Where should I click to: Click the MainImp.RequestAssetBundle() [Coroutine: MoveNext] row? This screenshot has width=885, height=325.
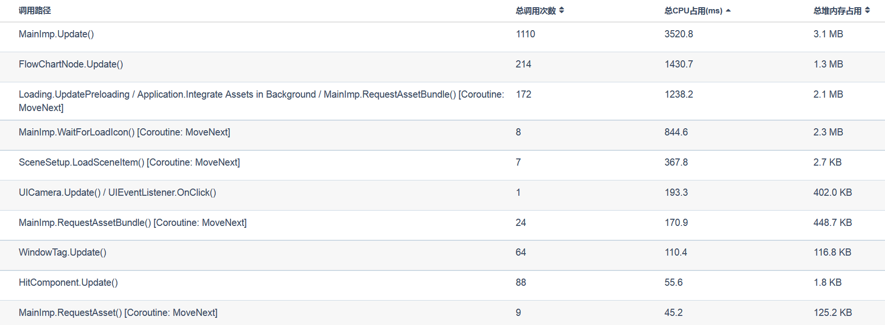pyautogui.click(x=132, y=223)
